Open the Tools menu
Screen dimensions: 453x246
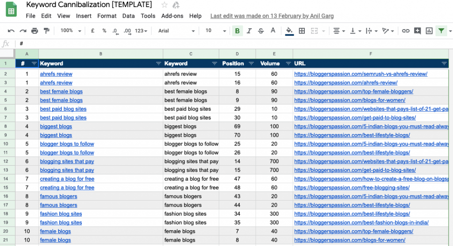[148, 16]
